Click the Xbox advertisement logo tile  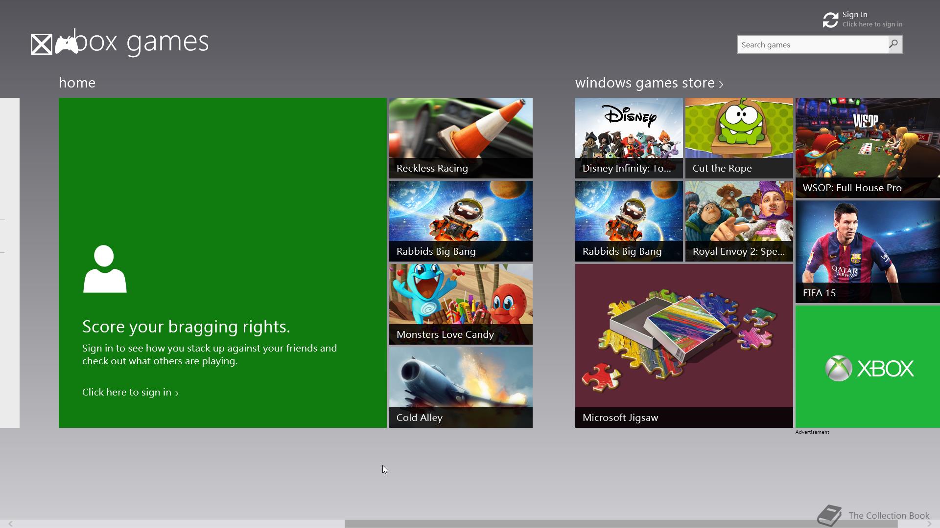coord(868,367)
